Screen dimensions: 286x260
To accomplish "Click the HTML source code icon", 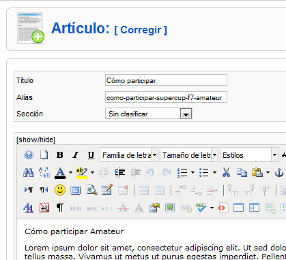I will coord(223,208).
